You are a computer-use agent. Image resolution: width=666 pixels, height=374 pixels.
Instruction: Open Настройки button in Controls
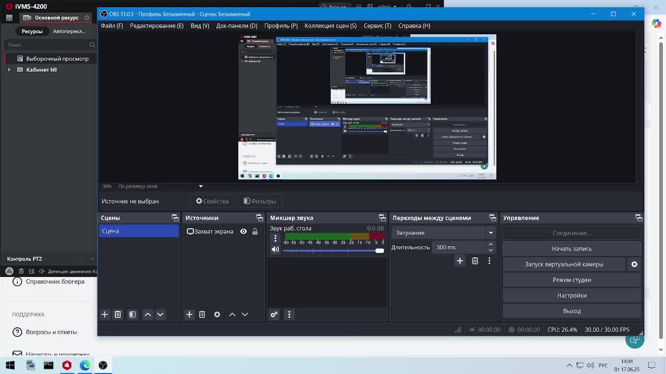pos(572,296)
